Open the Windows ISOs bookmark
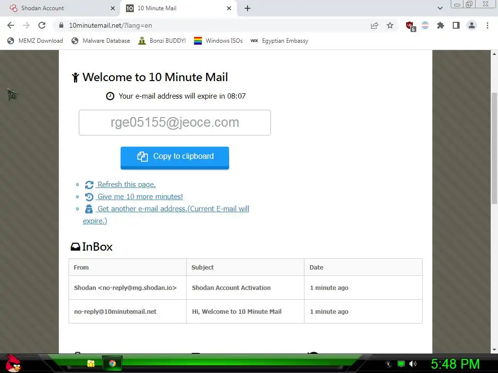This screenshot has height=373, width=498. [218, 41]
